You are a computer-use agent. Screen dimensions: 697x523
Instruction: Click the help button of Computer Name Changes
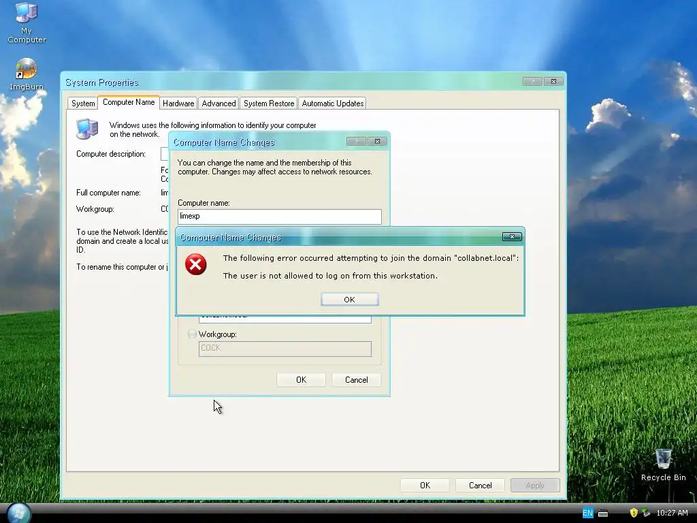(356, 142)
